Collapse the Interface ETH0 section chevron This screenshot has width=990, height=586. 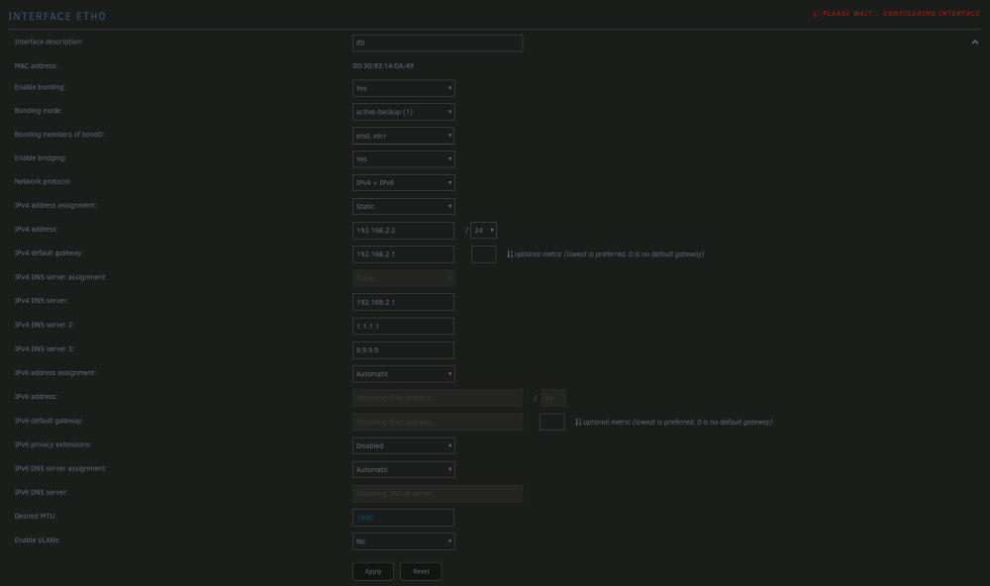974,43
